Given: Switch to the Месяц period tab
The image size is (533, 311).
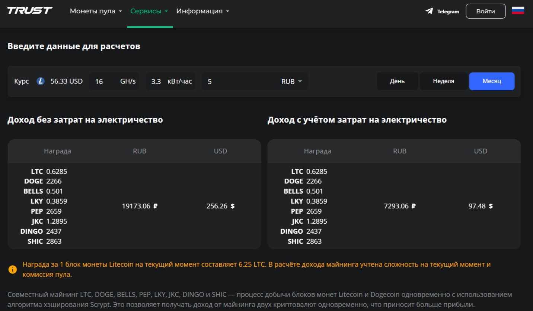Looking at the screenshot, I should (492, 81).
